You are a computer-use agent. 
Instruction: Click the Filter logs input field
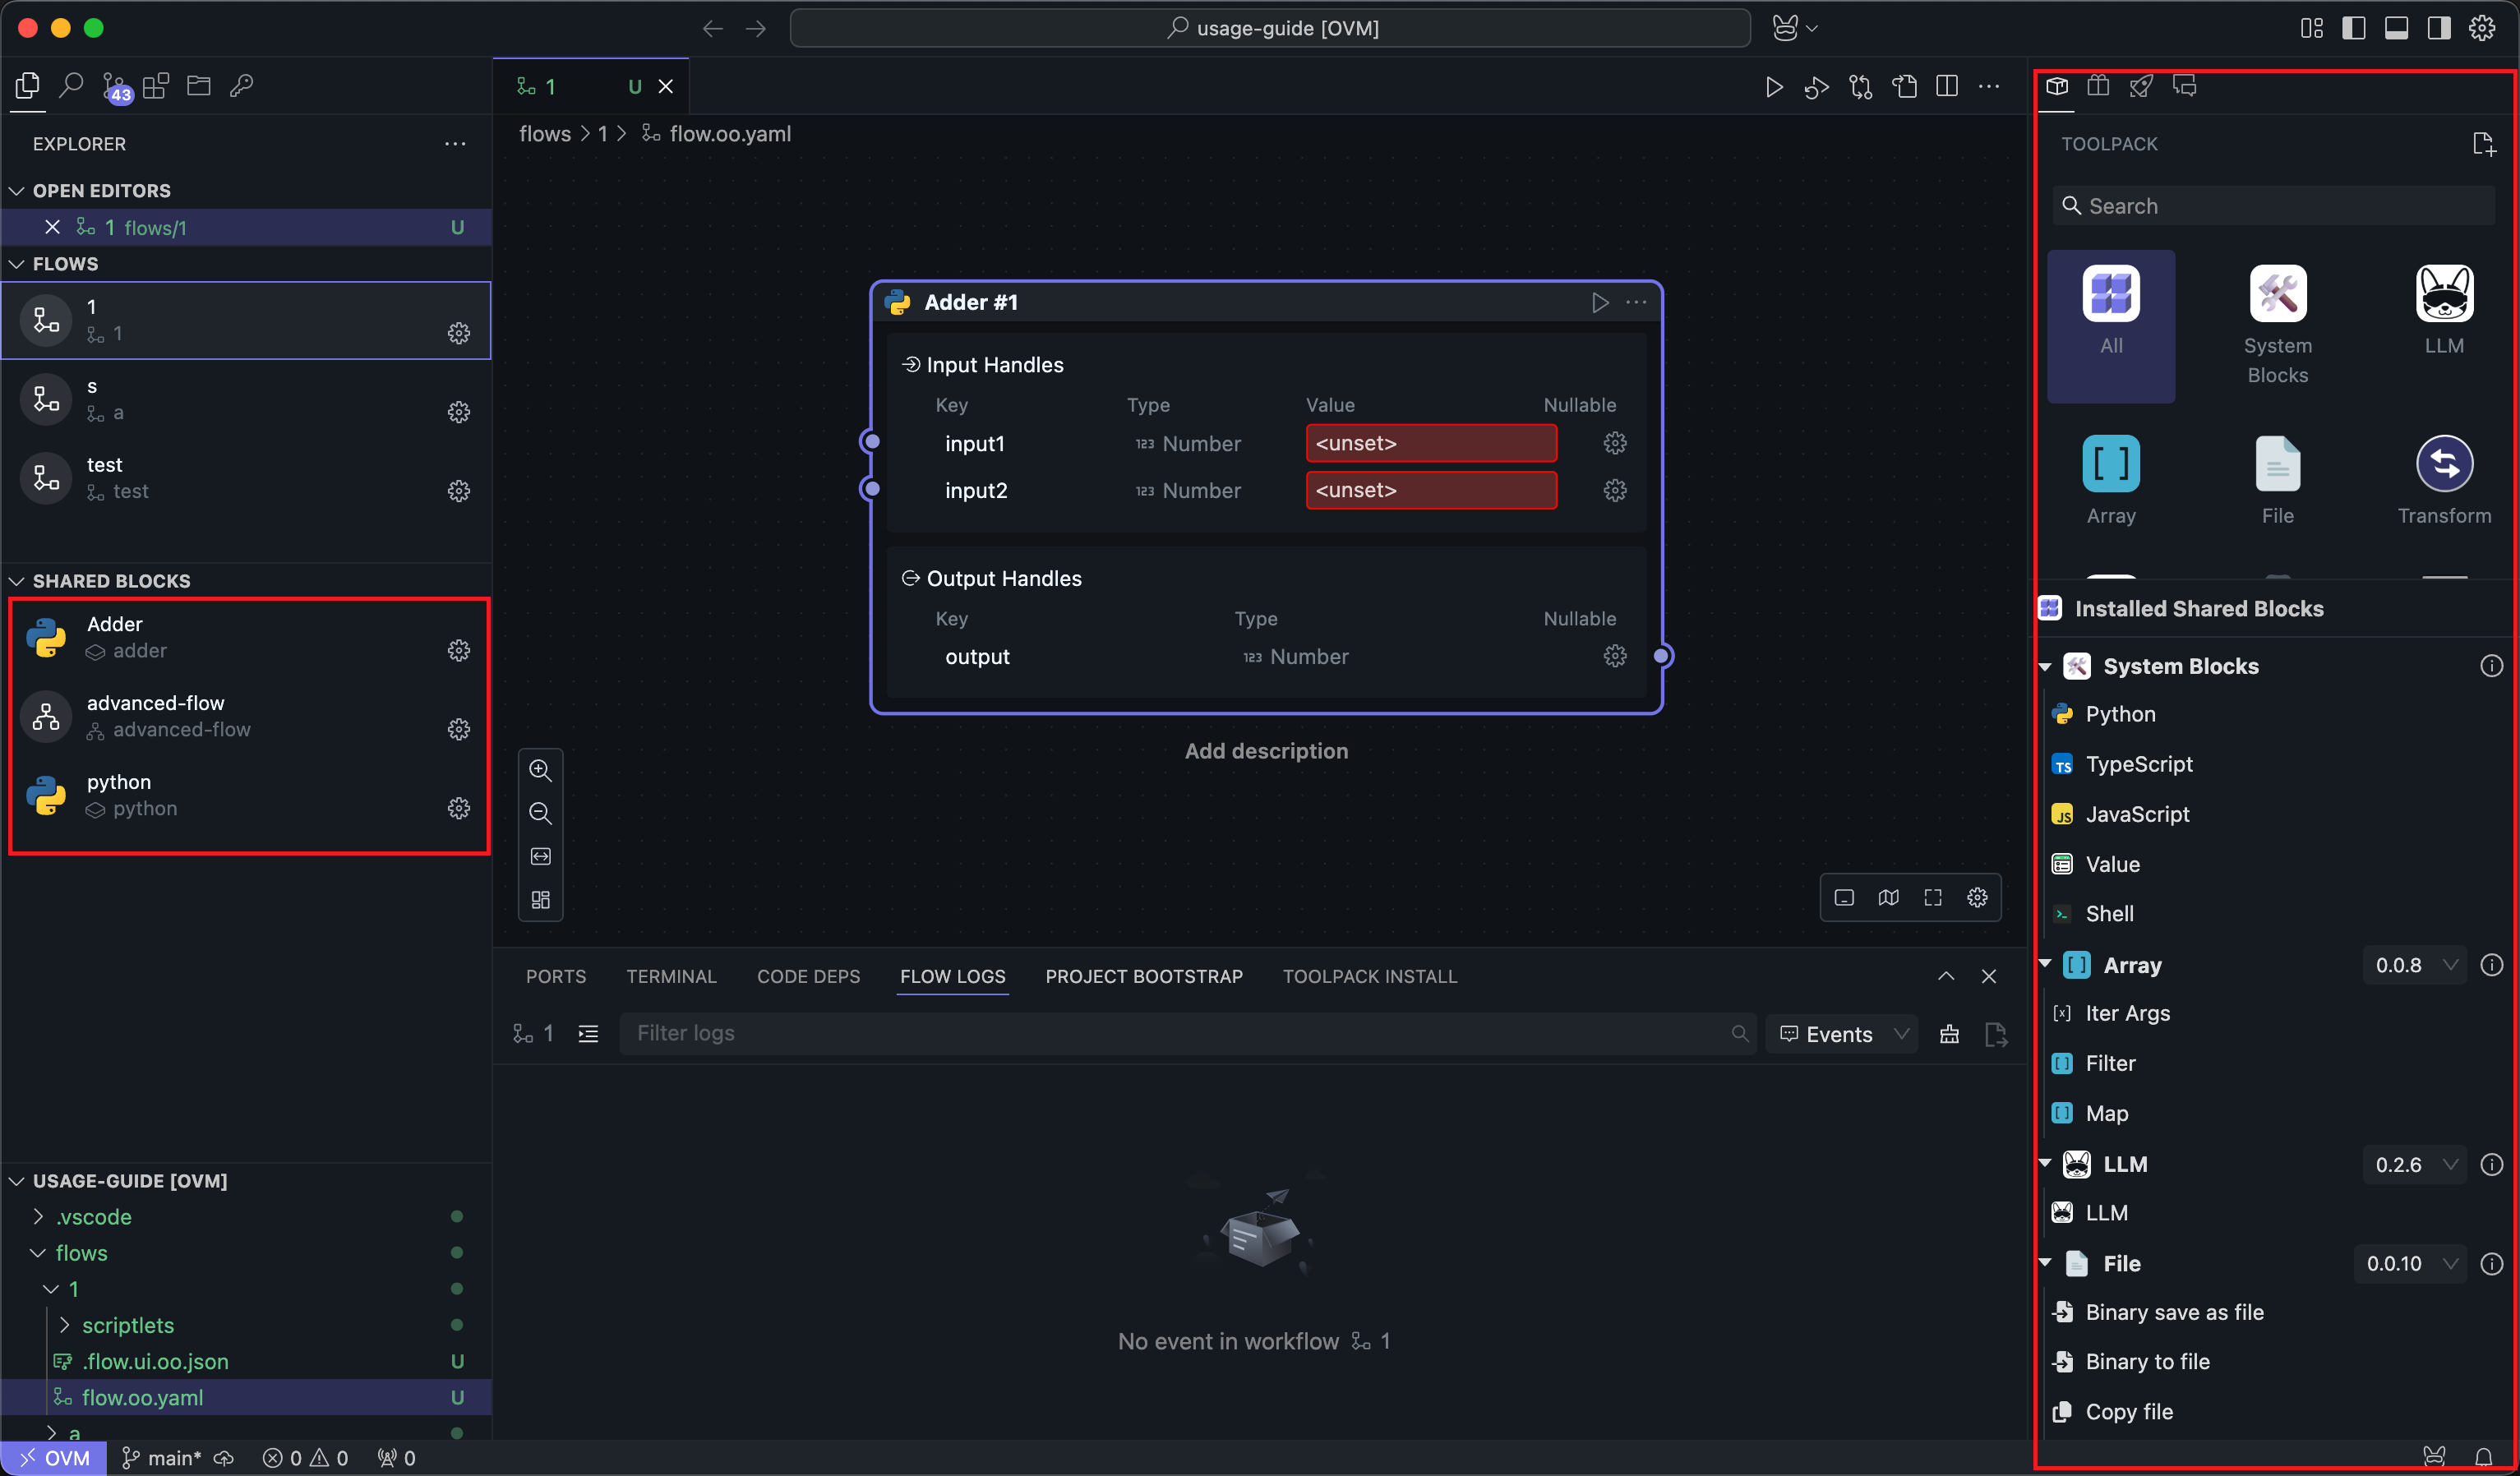1180,1034
